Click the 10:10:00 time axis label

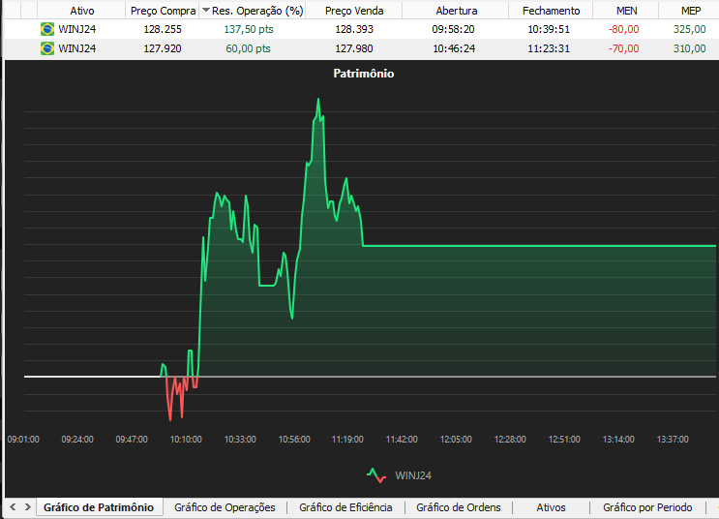186,440
